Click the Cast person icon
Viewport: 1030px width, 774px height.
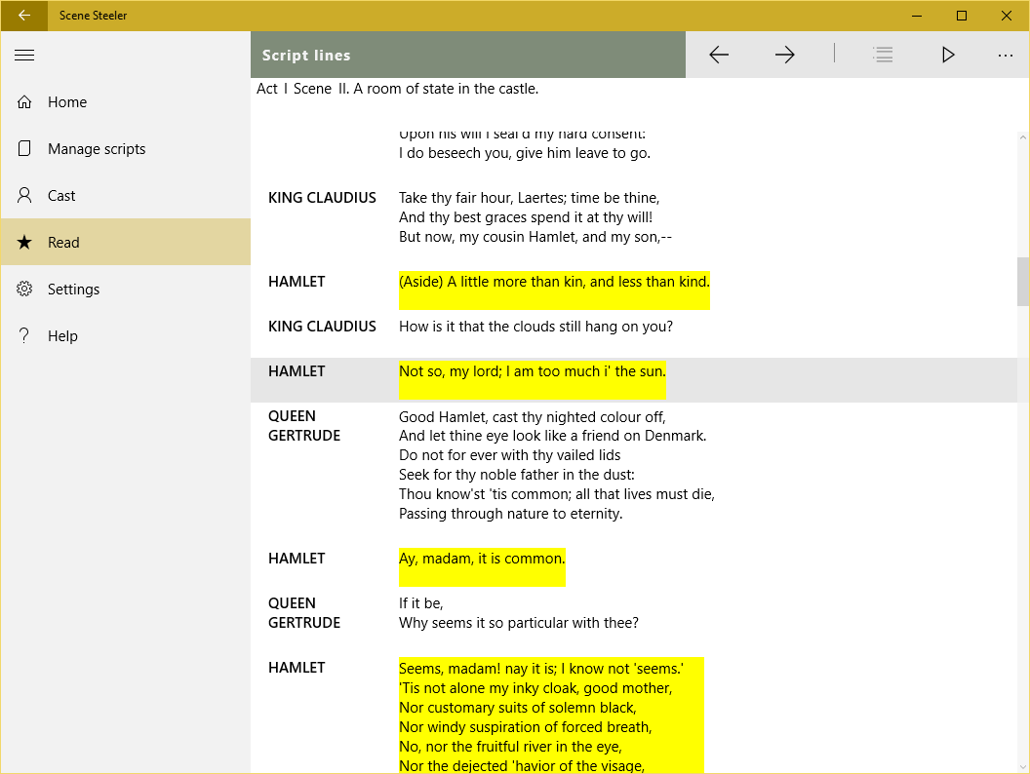pyautogui.click(x=24, y=195)
